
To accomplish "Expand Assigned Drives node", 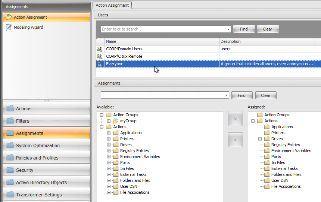I will (260, 139).
